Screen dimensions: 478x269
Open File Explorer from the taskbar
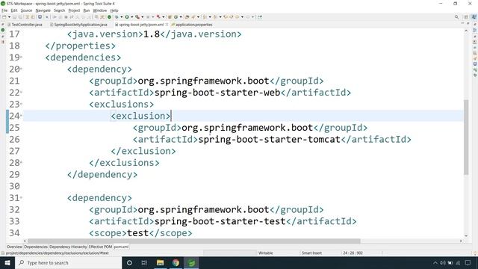click(160, 262)
